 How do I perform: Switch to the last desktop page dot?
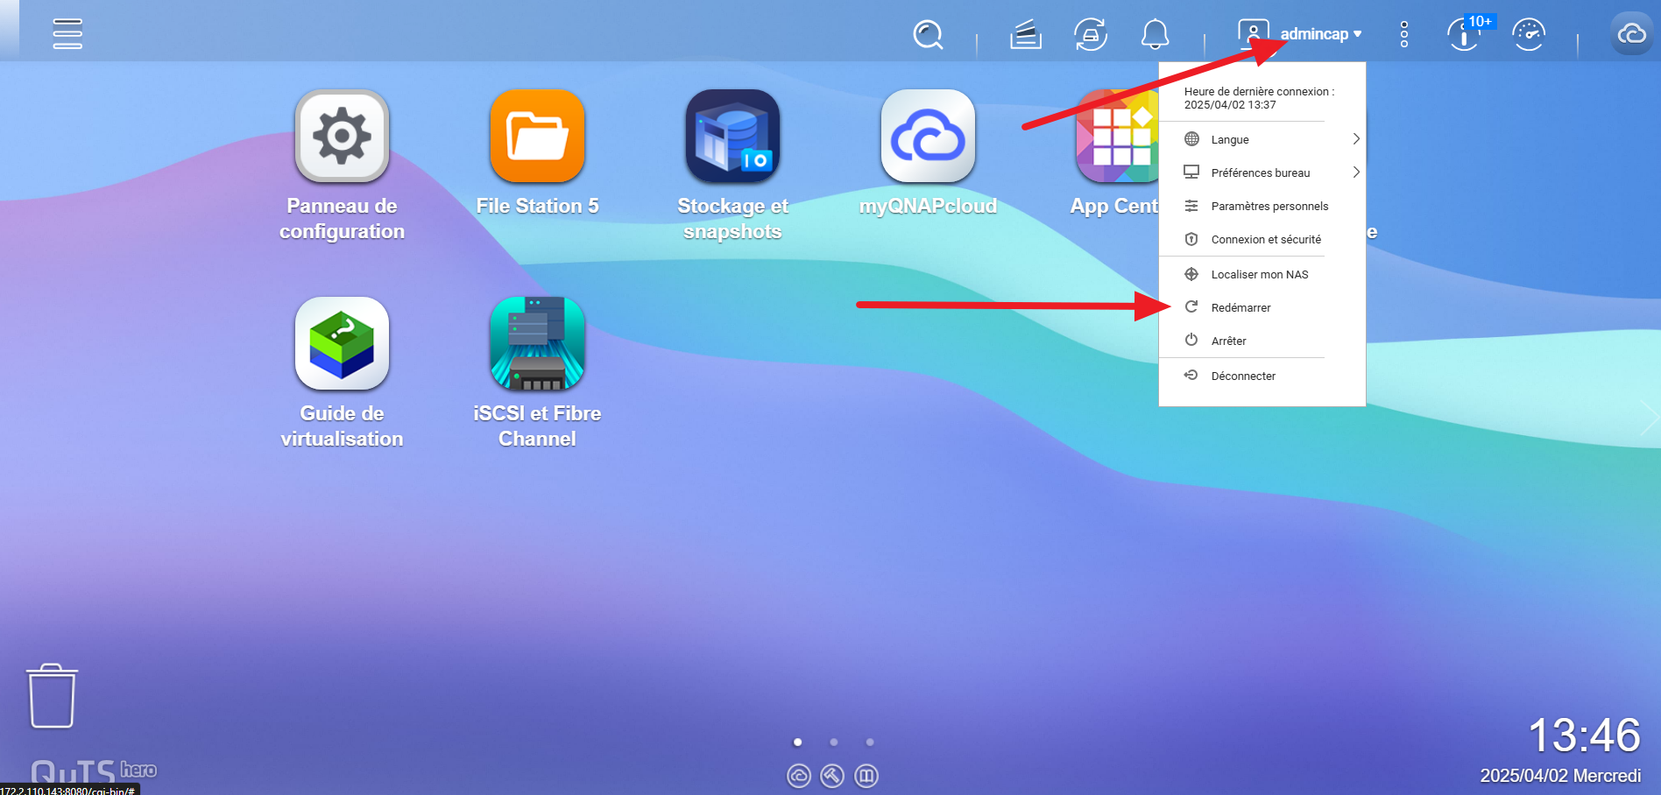click(x=870, y=742)
